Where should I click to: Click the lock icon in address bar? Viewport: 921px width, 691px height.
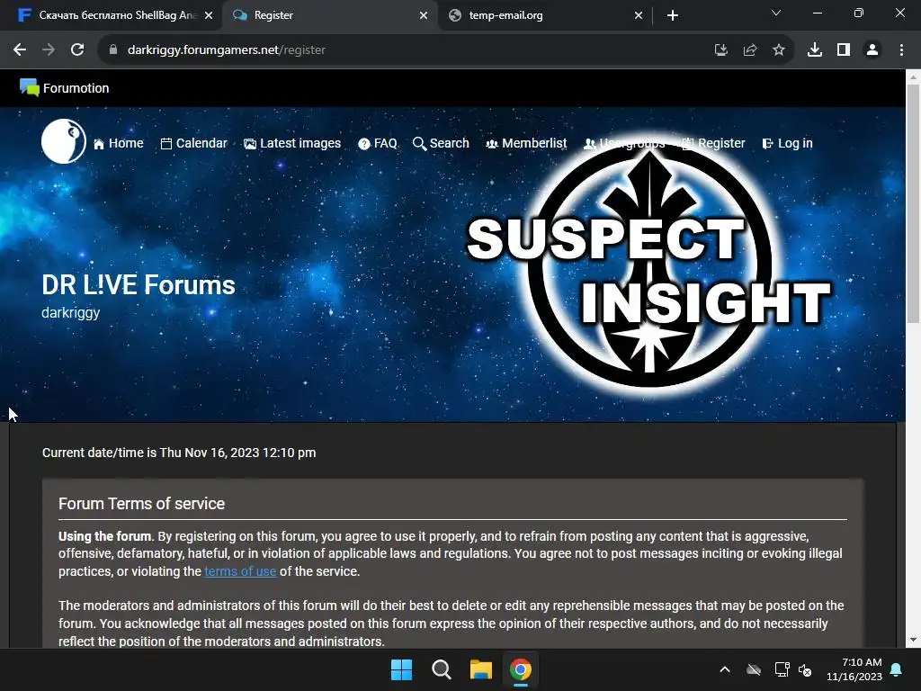113,50
